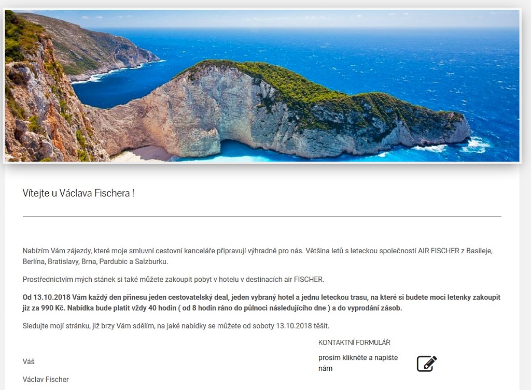Click the Zakynthos cliff banner image
The height and width of the screenshot is (390, 531).
point(262,85)
